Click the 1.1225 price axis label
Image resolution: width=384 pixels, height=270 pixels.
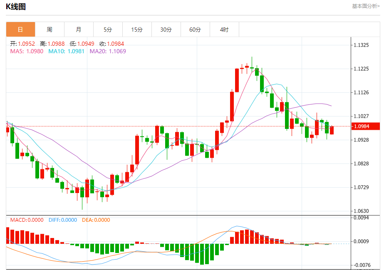[x=361, y=69]
